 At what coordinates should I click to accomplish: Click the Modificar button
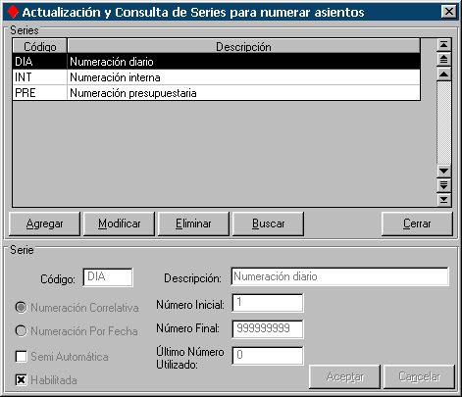click(x=119, y=223)
